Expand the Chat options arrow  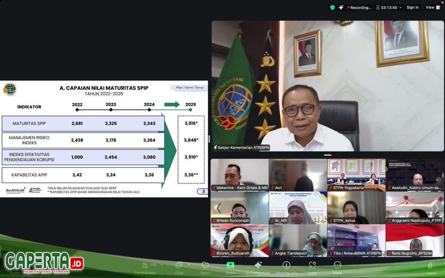coord(189,264)
